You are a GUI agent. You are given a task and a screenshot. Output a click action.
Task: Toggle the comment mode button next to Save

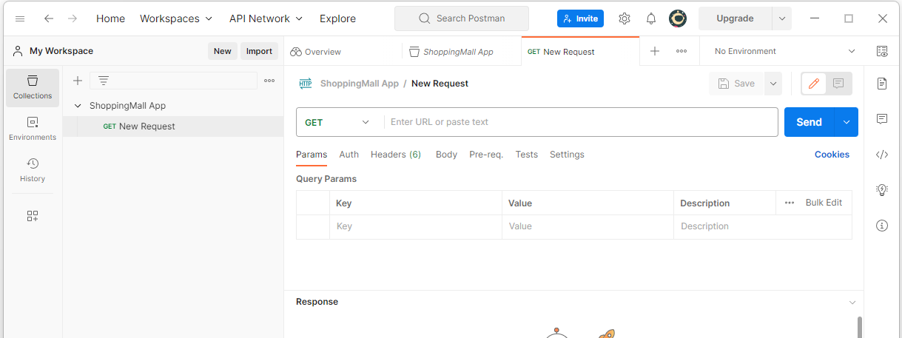[838, 84]
